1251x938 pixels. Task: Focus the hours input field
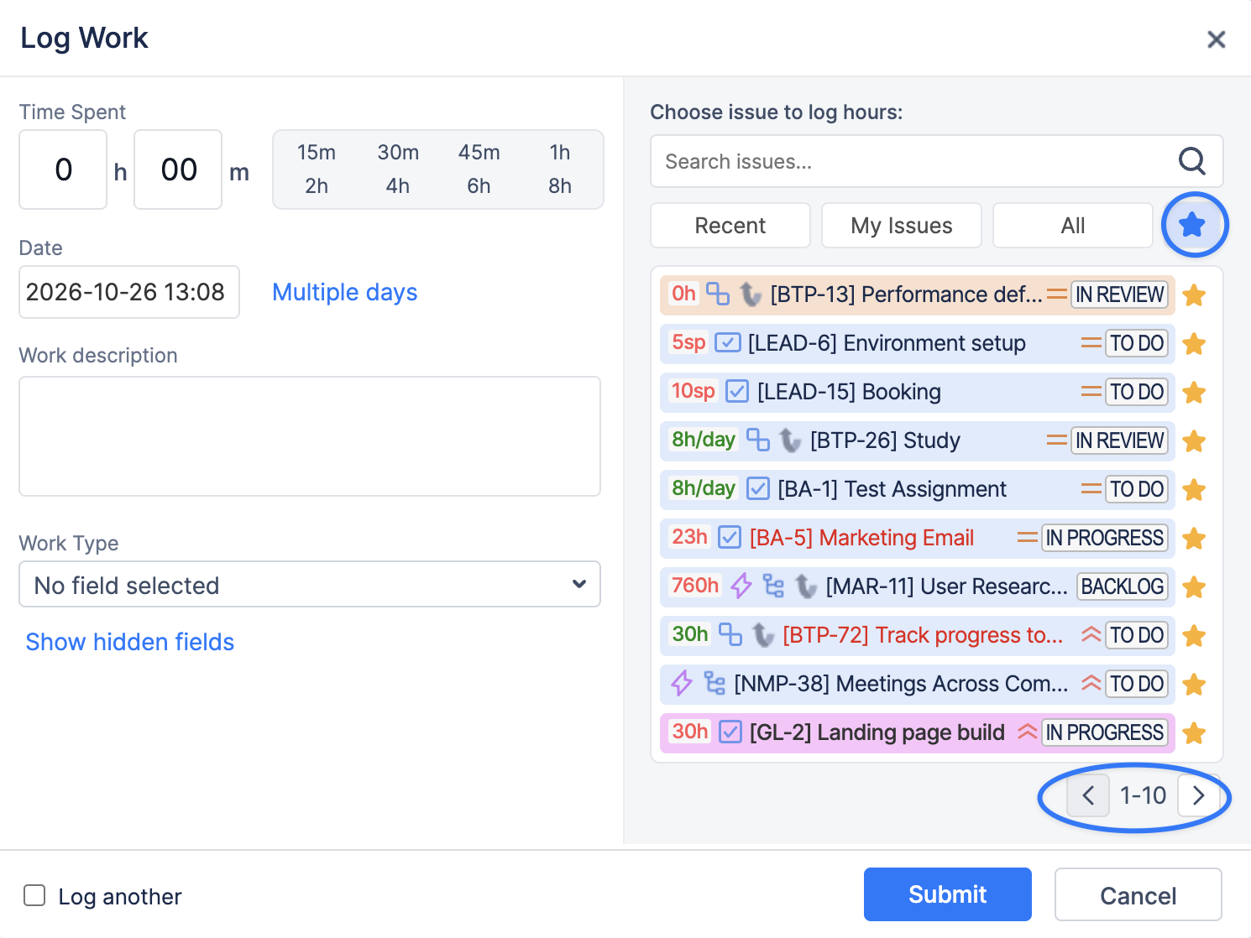63,169
